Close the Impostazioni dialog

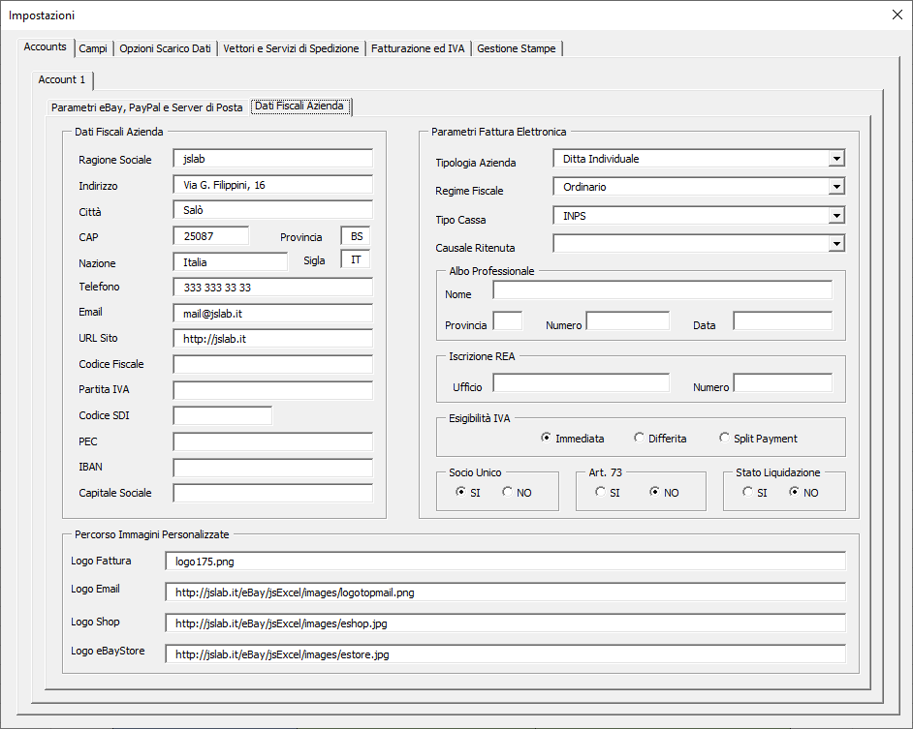point(897,15)
